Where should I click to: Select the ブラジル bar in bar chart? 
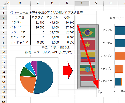click(x=120, y=30)
